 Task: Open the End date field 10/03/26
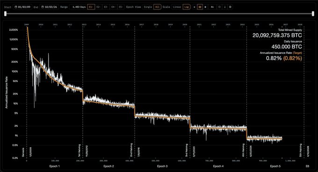[49, 7]
